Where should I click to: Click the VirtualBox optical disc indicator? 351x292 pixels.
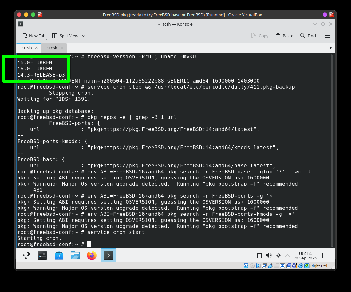click(x=252, y=266)
